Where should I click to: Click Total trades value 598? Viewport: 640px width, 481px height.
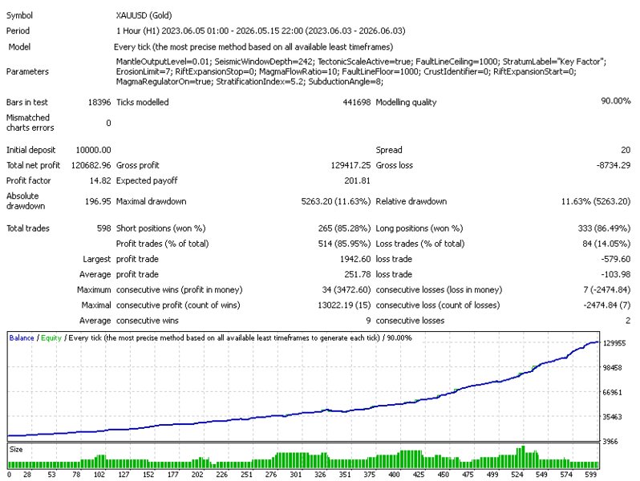click(103, 228)
